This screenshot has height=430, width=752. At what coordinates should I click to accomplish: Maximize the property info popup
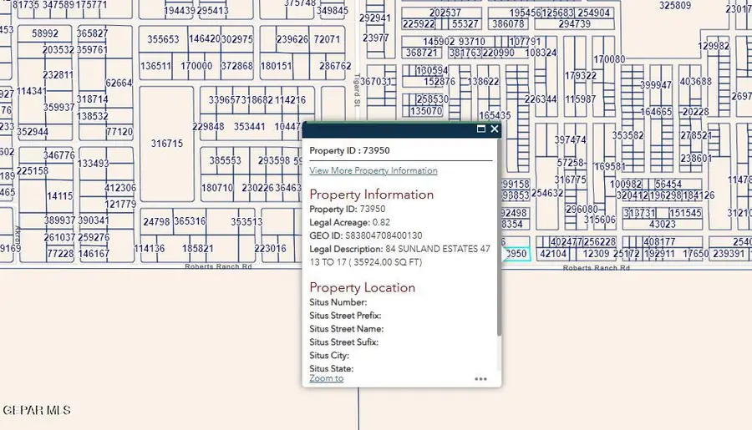[481, 129]
